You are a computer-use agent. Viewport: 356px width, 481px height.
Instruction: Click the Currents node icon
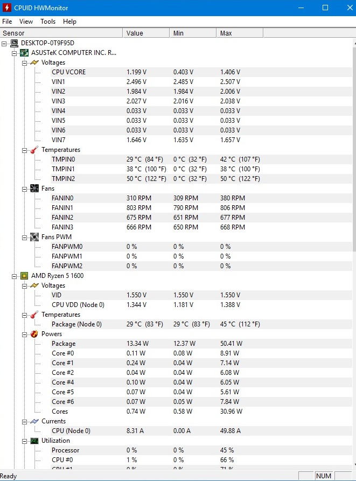tap(34, 421)
